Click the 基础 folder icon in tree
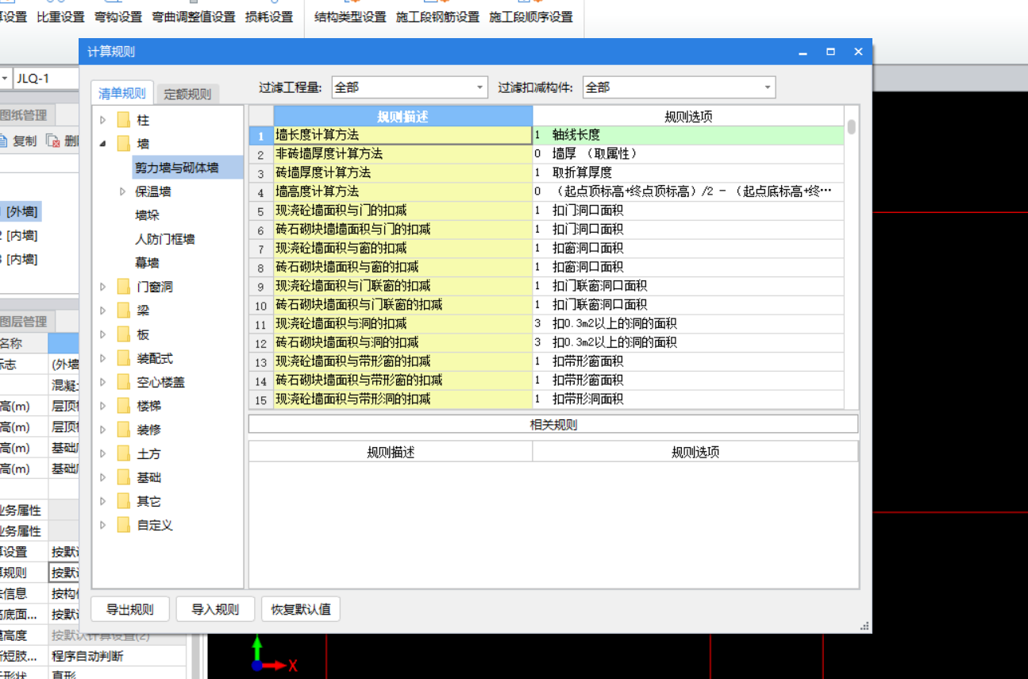1028x679 pixels. click(123, 477)
